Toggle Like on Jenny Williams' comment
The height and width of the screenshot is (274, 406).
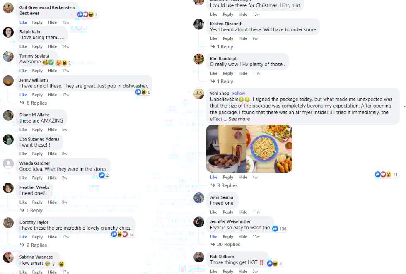(23, 95)
